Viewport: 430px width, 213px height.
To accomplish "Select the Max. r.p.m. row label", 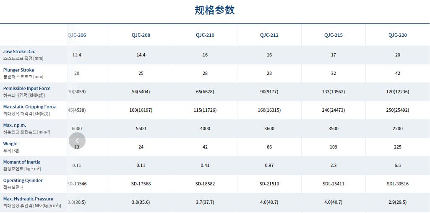I will coord(15,125).
